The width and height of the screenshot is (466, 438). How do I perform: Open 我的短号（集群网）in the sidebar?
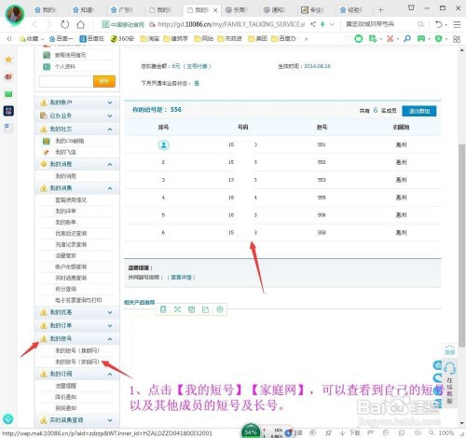point(77,350)
